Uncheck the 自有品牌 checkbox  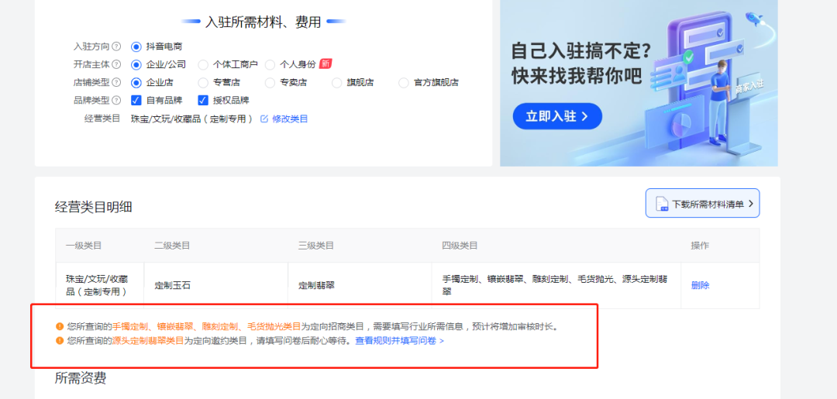click(136, 100)
